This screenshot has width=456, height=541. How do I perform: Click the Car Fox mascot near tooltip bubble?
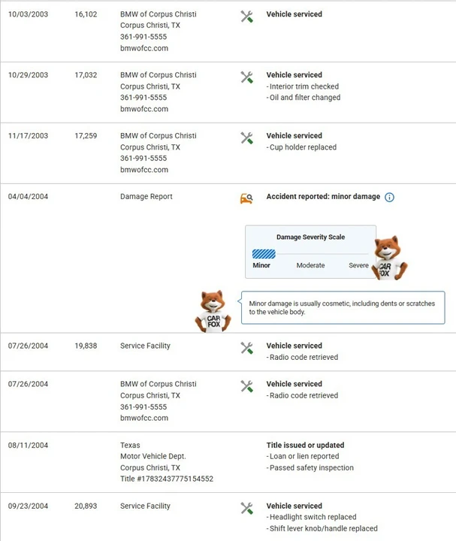(x=213, y=311)
